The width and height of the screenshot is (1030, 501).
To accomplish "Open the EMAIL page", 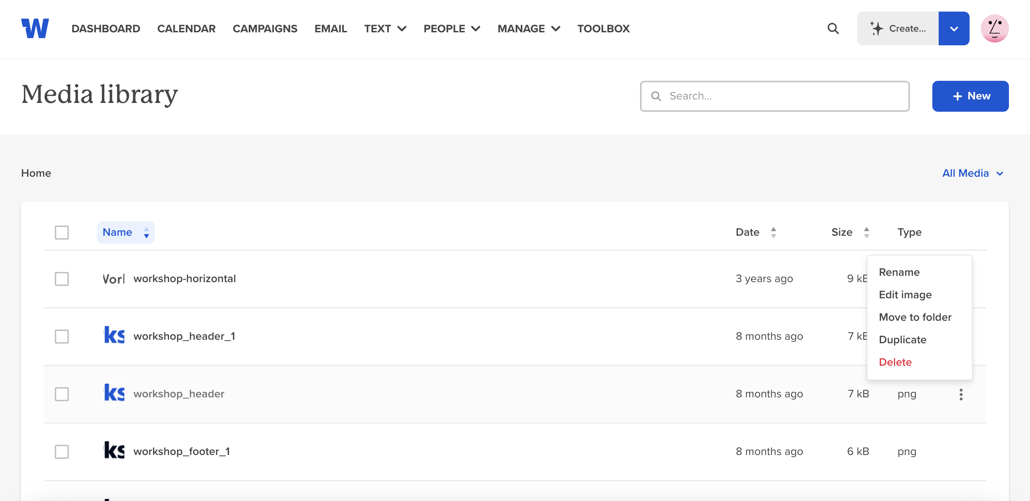I will pos(330,28).
